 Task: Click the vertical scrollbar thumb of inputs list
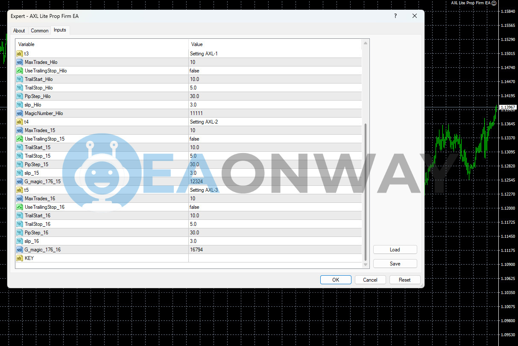point(366,192)
